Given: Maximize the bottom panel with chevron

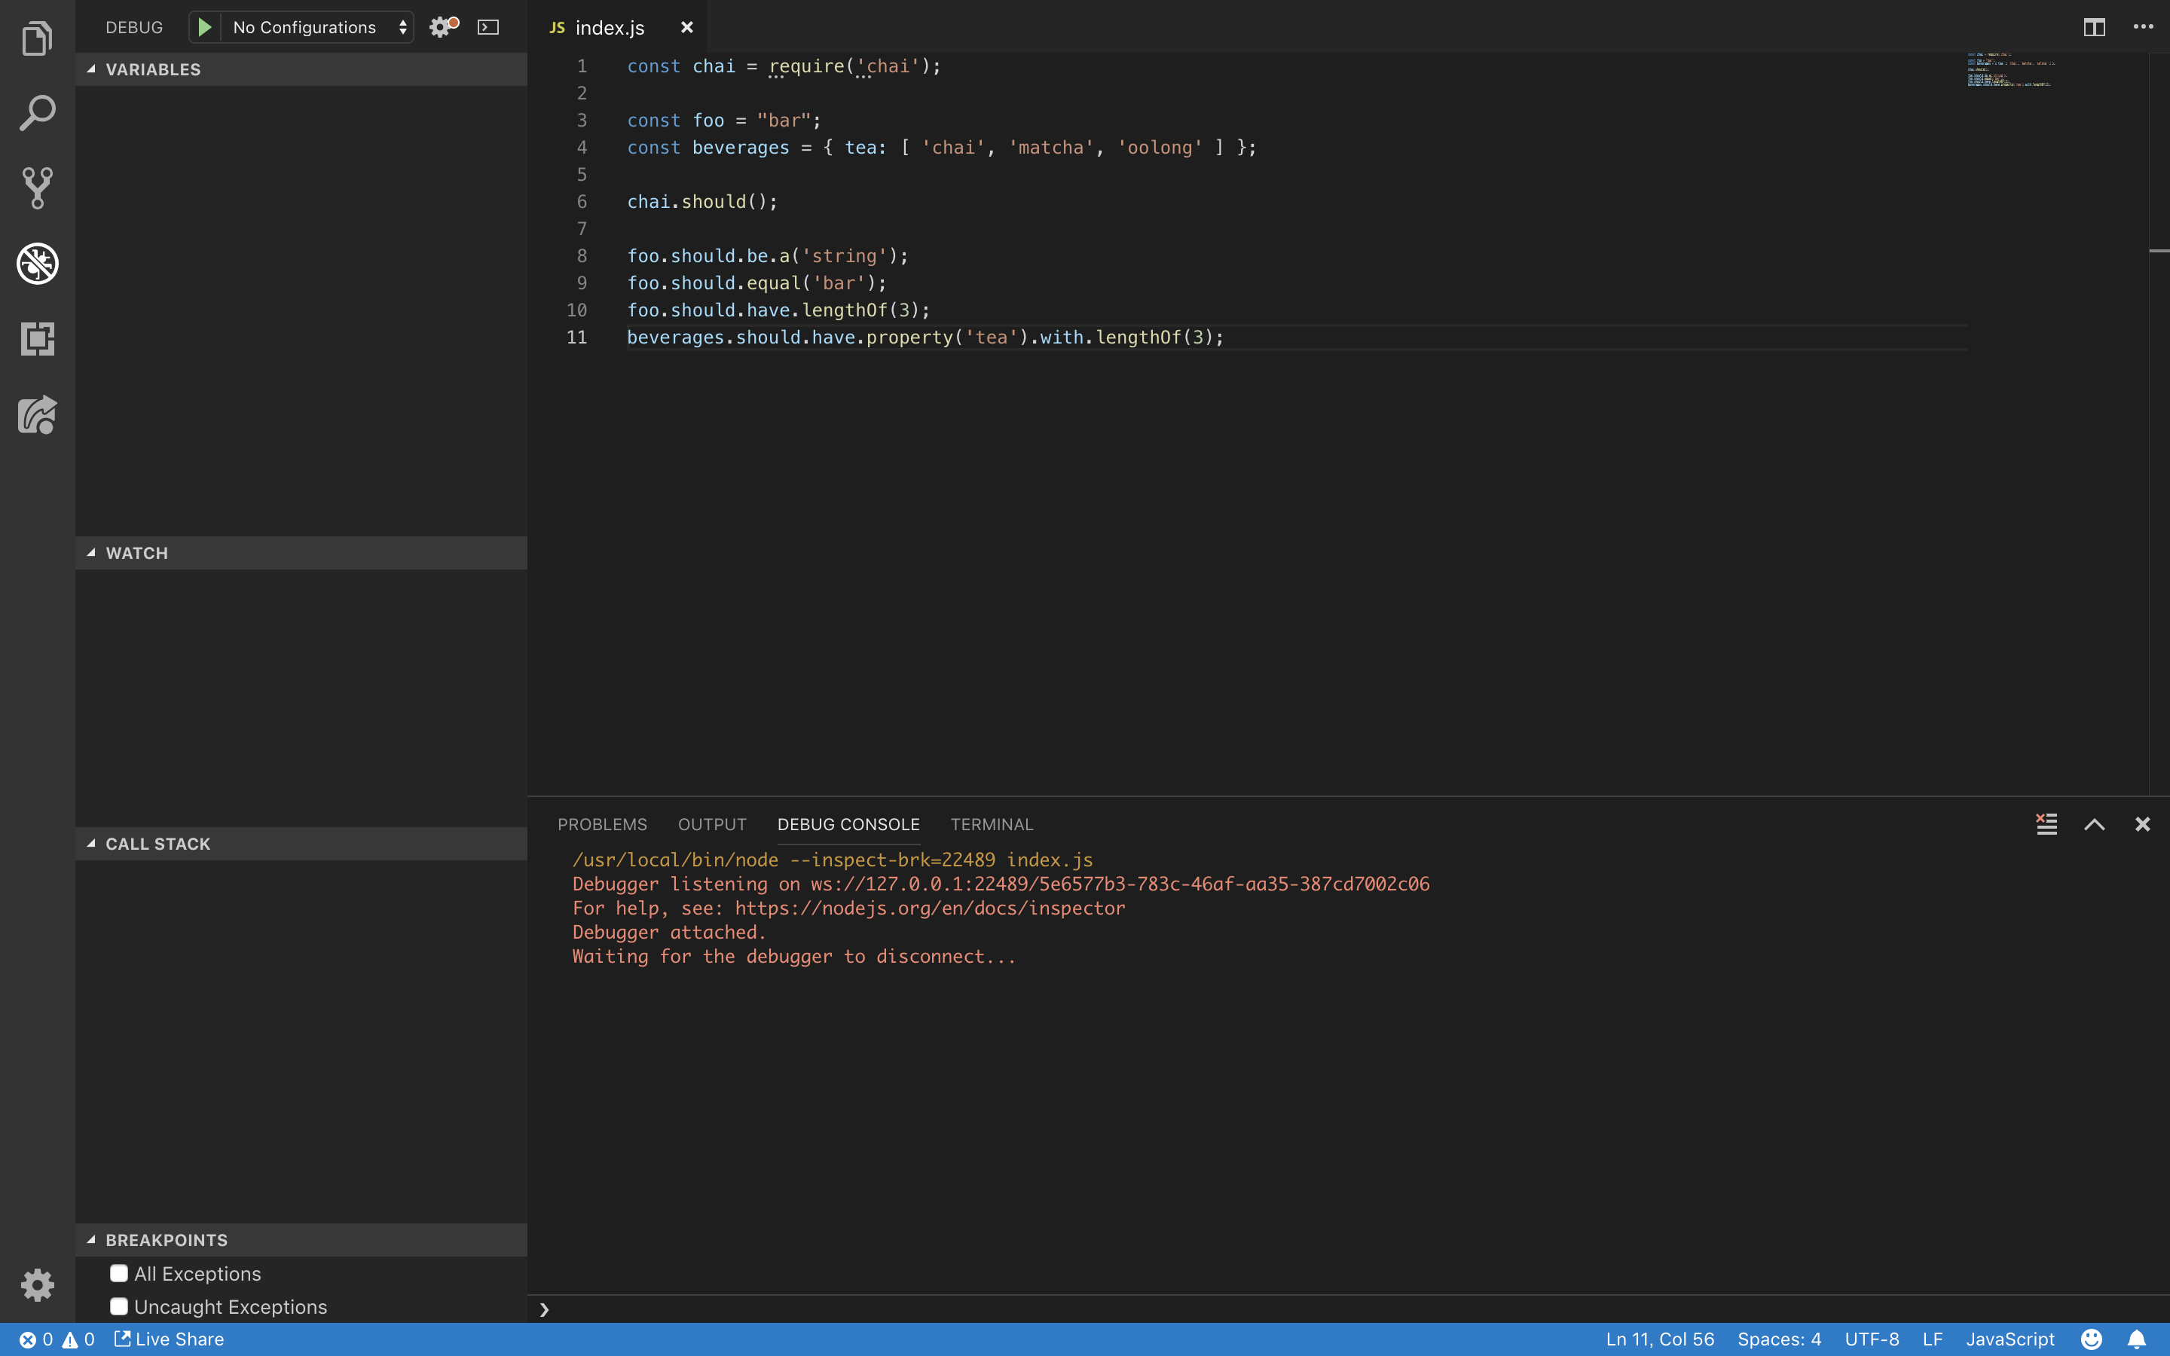Looking at the screenshot, I should pyautogui.click(x=2094, y=824).
